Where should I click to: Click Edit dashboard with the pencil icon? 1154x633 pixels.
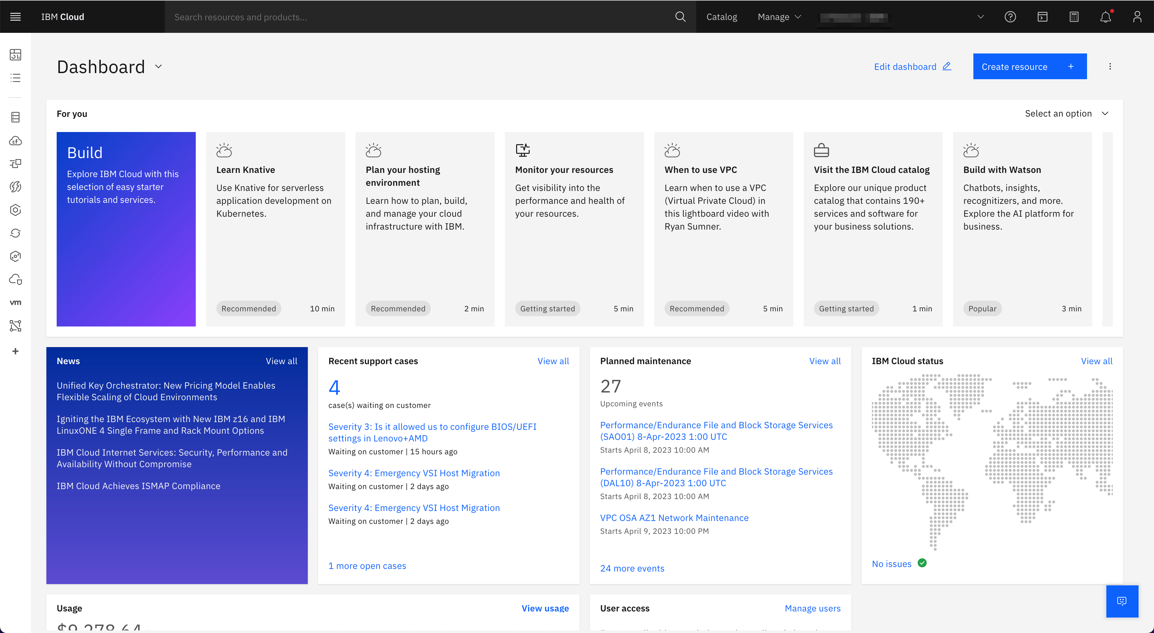pos(912,66)
